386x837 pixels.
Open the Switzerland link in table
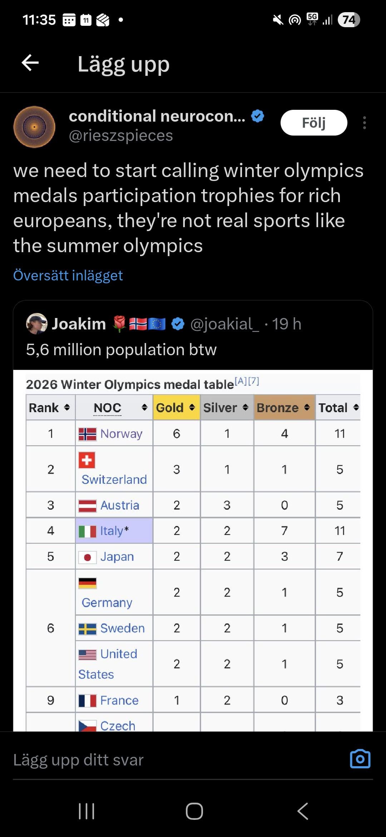click(x=114, y=479)
